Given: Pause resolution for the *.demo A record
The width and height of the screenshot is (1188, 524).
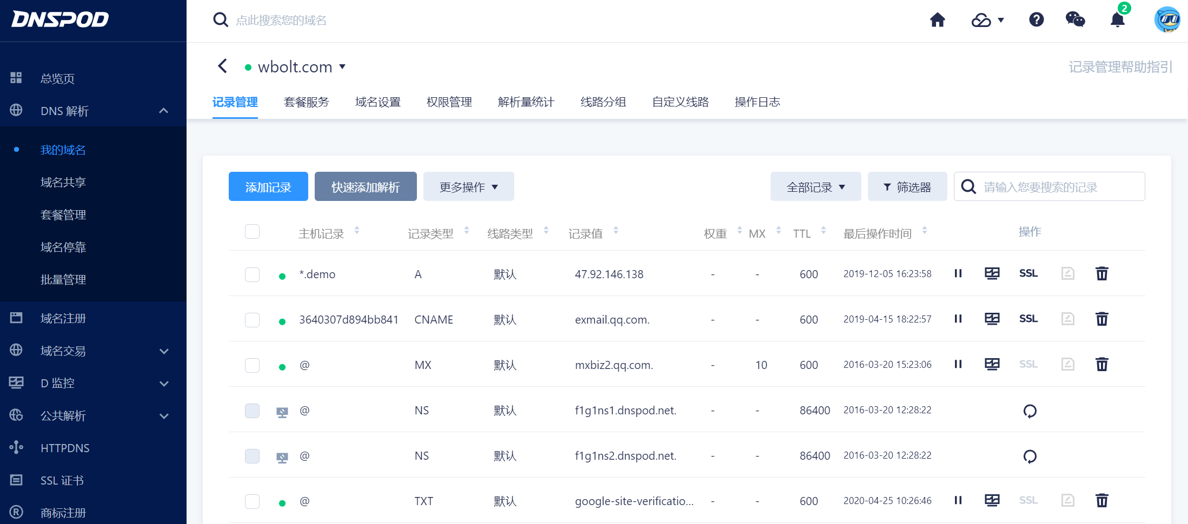Looking at the screenshot, I should (x=958, y=274).
